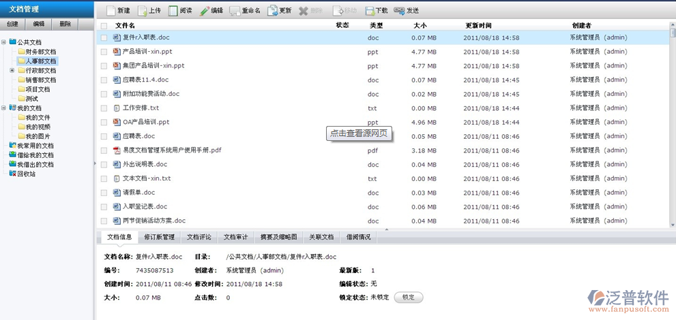Open the 摘要及缩略图 tab
The width and height of the screenshot is (676, 320).
[x=278, y=237]
